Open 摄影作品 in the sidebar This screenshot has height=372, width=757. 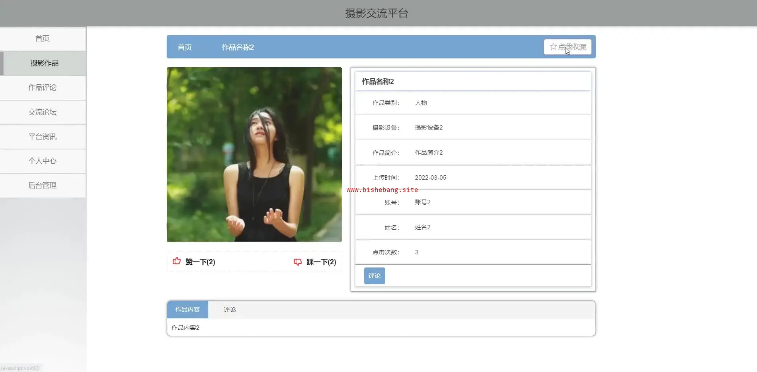44,63
